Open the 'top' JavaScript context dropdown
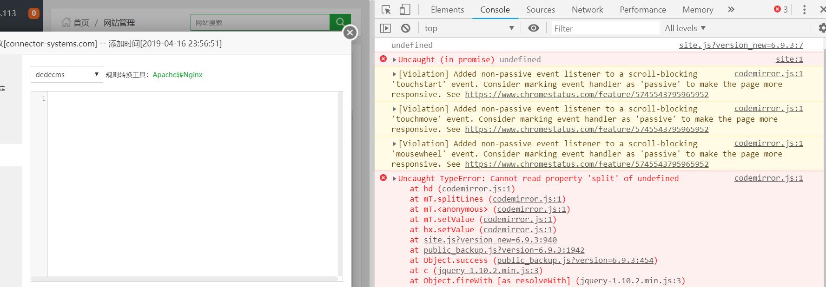Screen dimensions: 826x287 click(x=469, y=28)
